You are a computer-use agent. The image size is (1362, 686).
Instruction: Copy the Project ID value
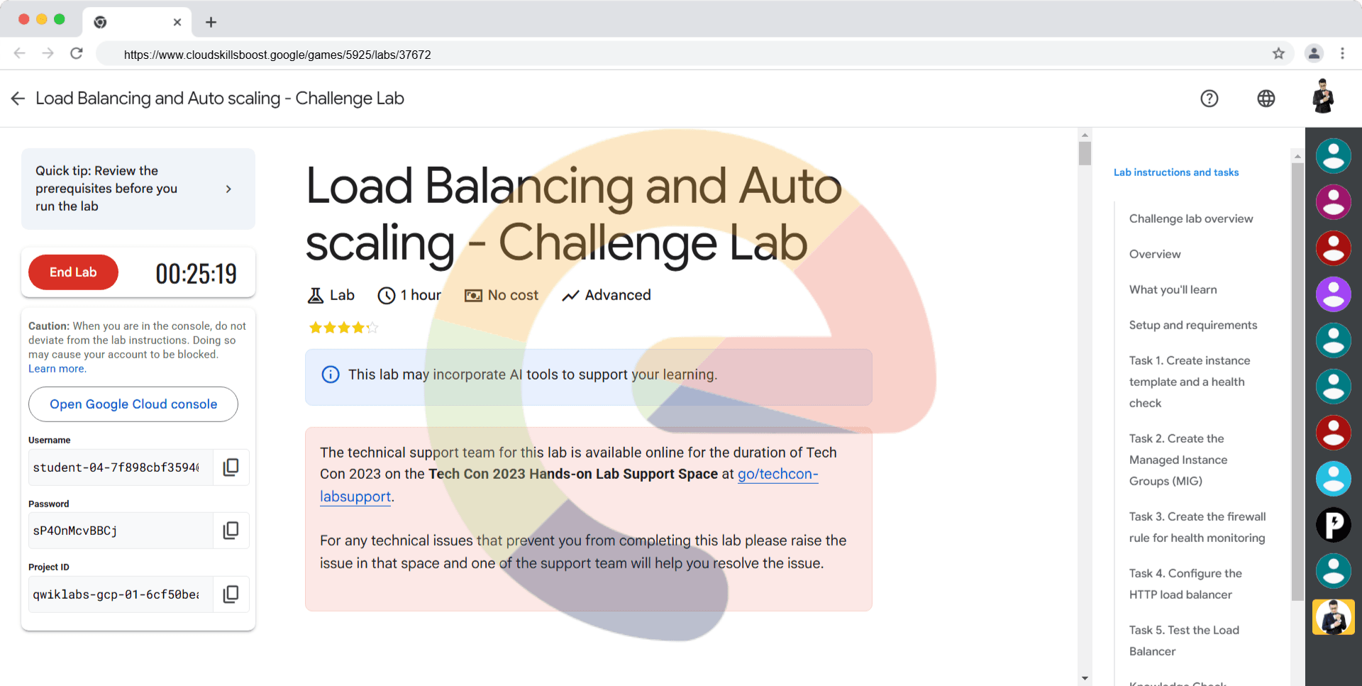(x=231, y=594)
